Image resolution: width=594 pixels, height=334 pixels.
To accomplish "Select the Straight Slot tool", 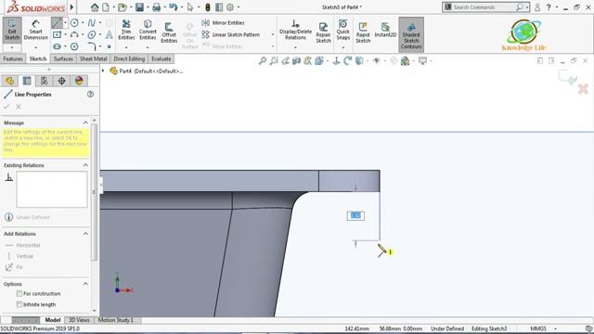I will click(x=57, y=46).
